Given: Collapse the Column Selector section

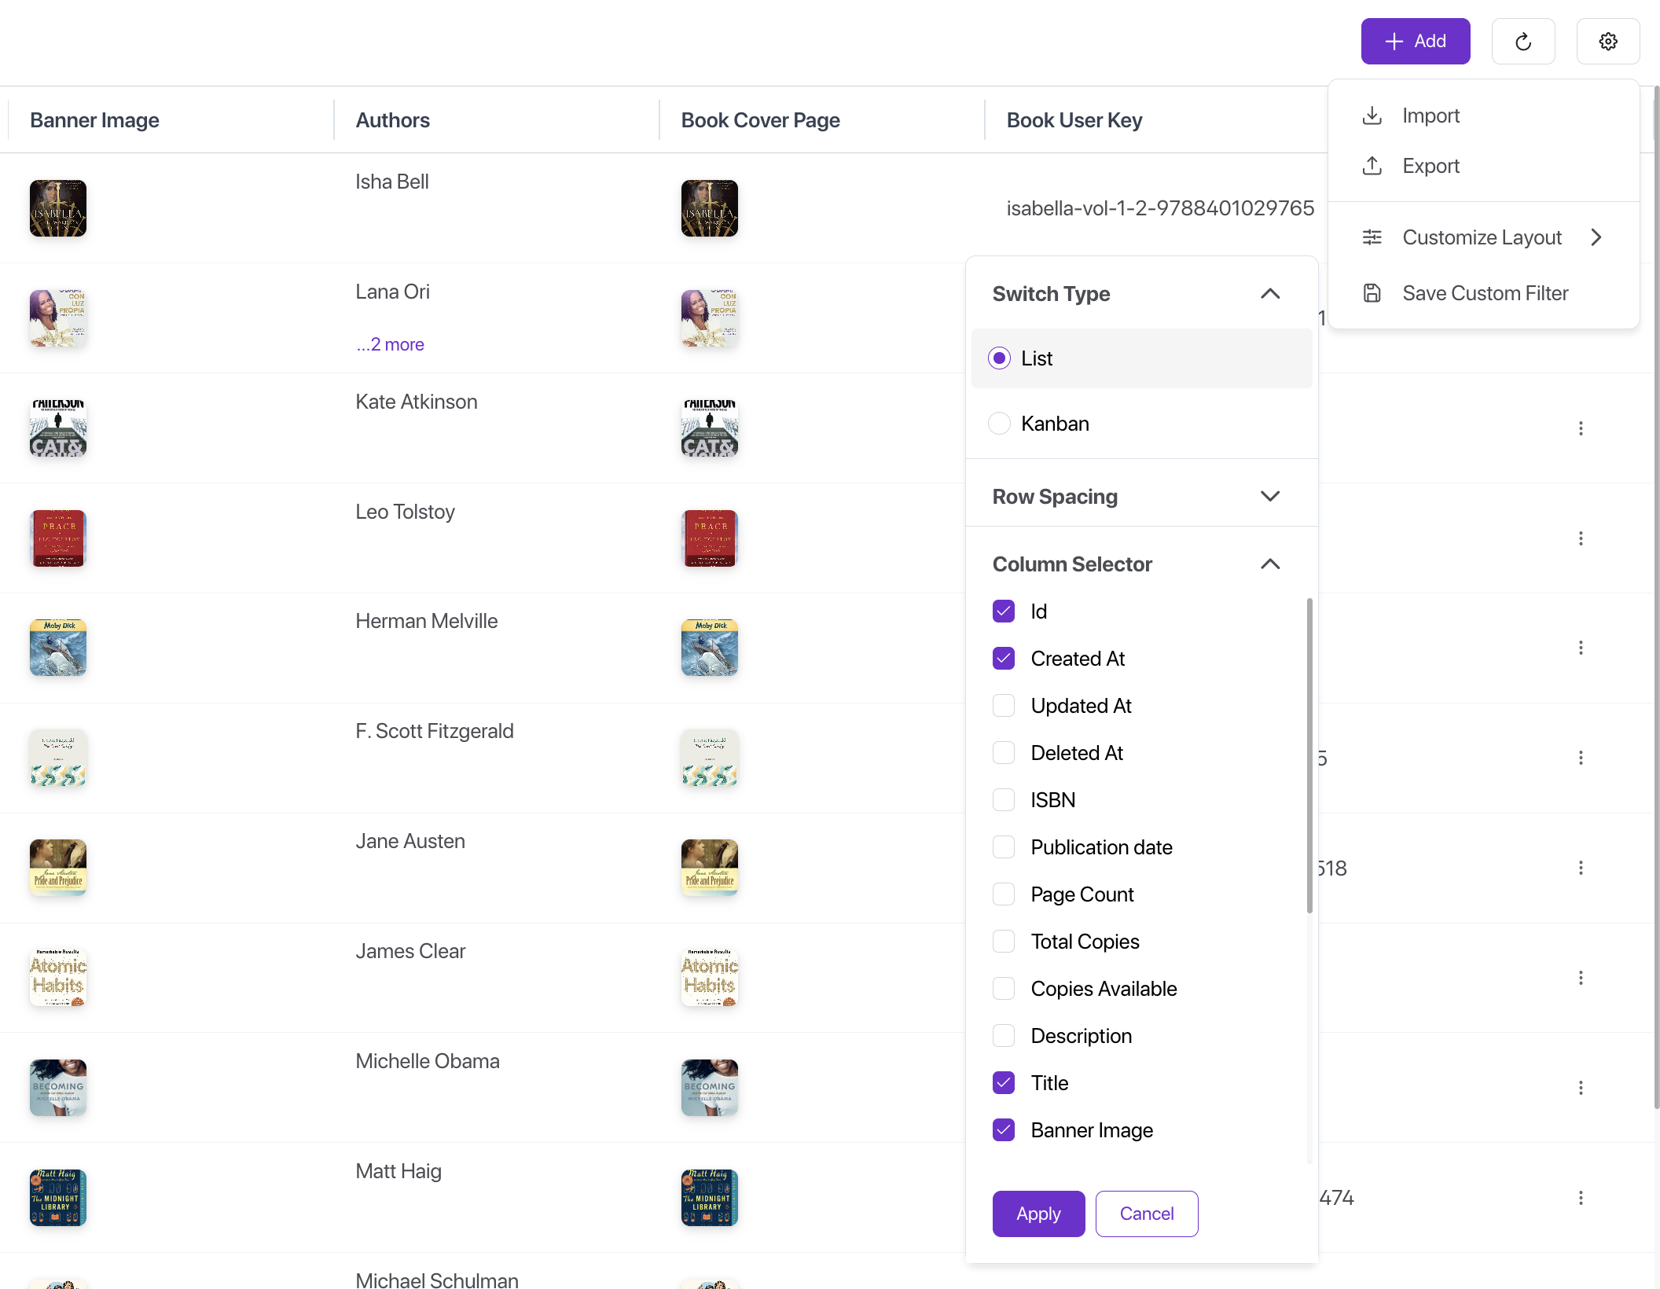Looking at the screenshot, I should [1269, 564].
